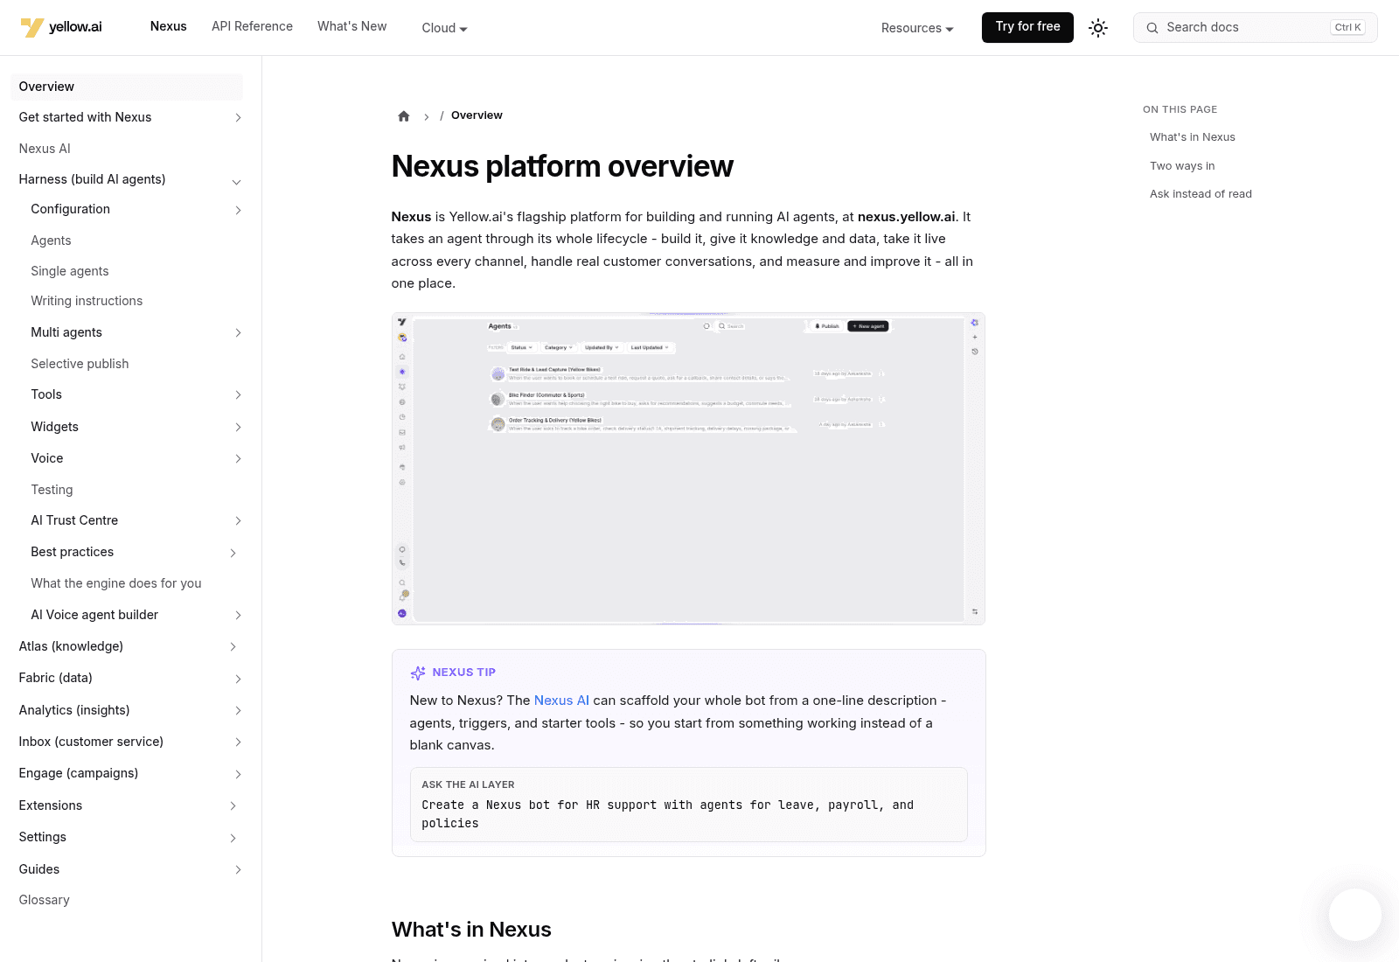Jump to What's in Nexus section

click(x=1192, y=137)
